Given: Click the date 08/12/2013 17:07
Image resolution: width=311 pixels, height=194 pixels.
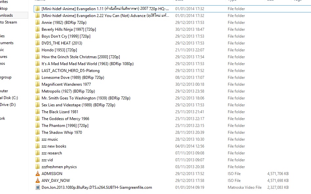Looking at the screenshot, I should pyautogui.click(x=190, y=78).
